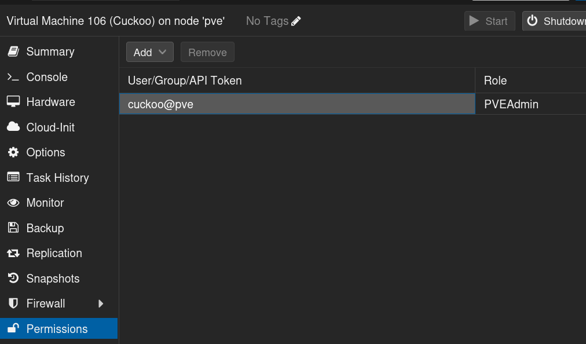The height and width of the screenshot is (344, 586).
Task: Expand the Firewall submenu chevron
Action: 101,303
